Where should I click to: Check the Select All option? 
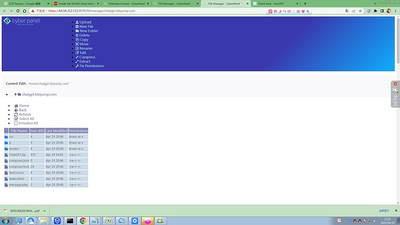tap(16, 119)
